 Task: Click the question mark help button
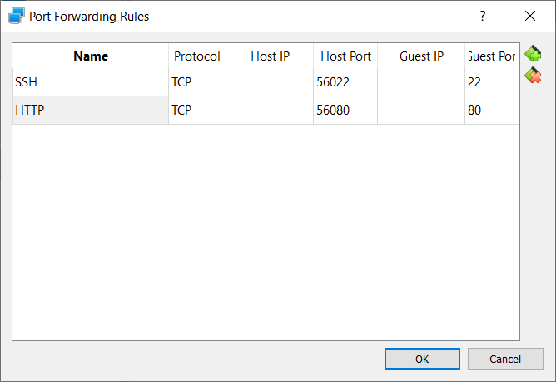point(482,16)
